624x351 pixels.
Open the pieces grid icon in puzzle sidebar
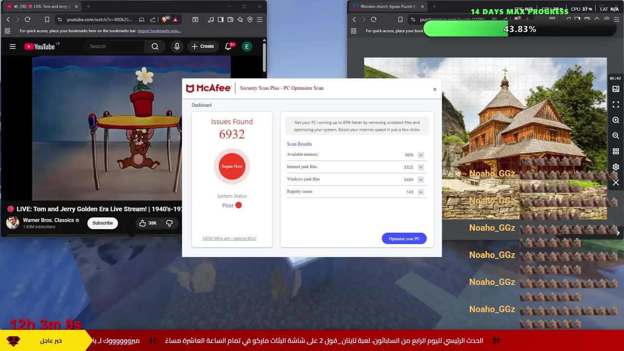616,151
